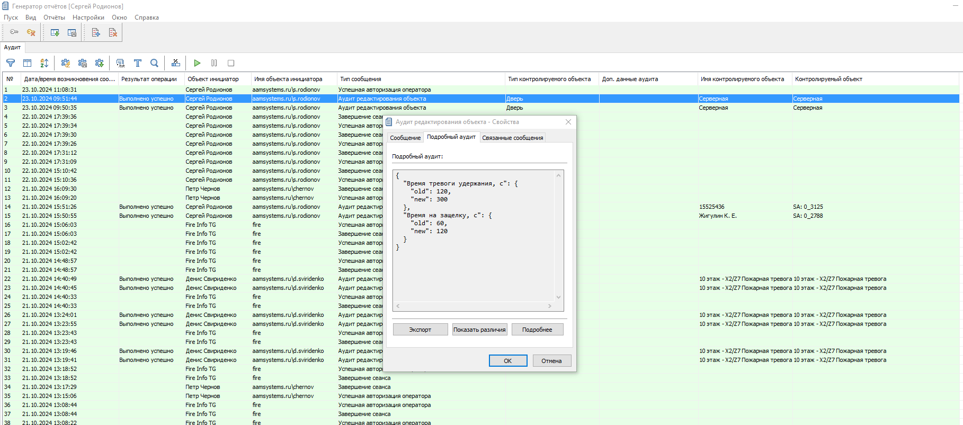Open the columns layout tool
This screenshot has height=425, width=963.
(x=28, y=63)
